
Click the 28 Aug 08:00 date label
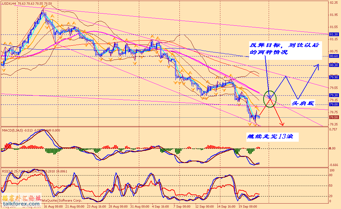pos(118,206)
